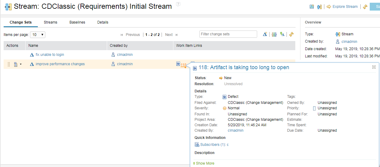Image resolution: width=380 pixels, height=167 pixels.
Task: Click the create stream icon in header
Action: (x=319, y=7)
